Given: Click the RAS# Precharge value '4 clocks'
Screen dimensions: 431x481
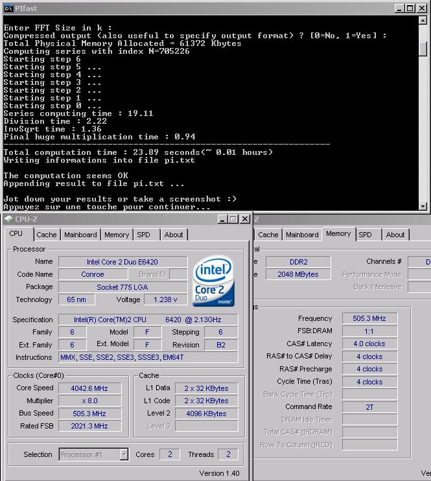Looking at the screenshot, I should pyautogui.click(x=369, y=369).
